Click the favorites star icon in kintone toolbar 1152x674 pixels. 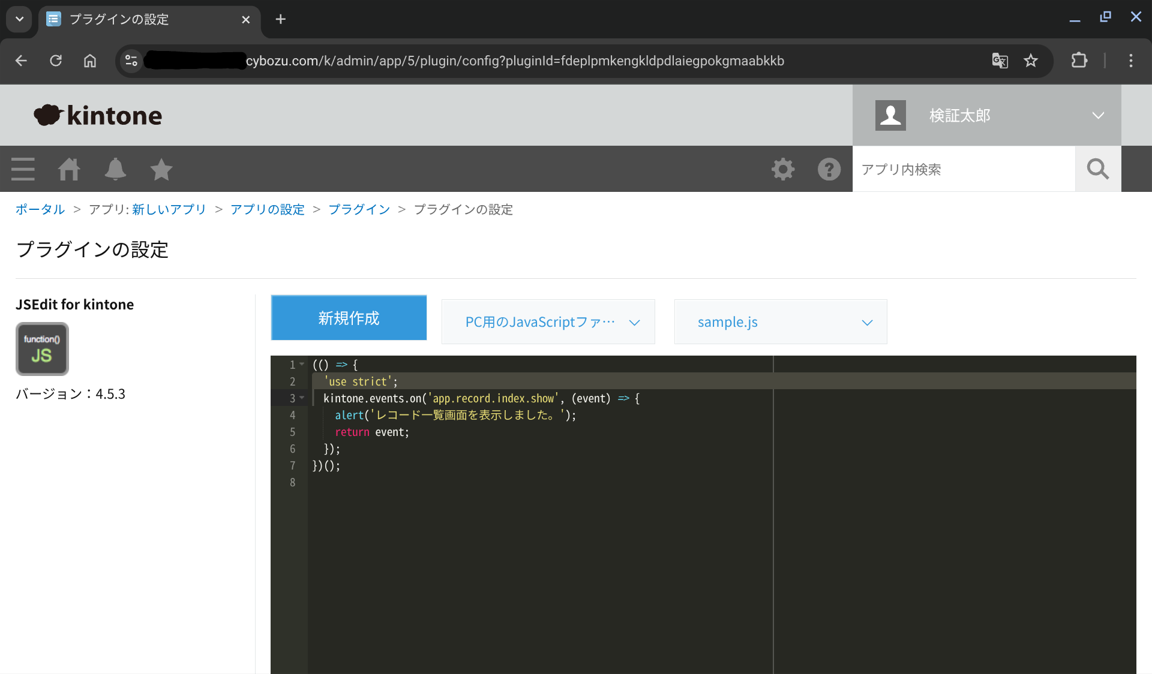[x=161, y=169]
